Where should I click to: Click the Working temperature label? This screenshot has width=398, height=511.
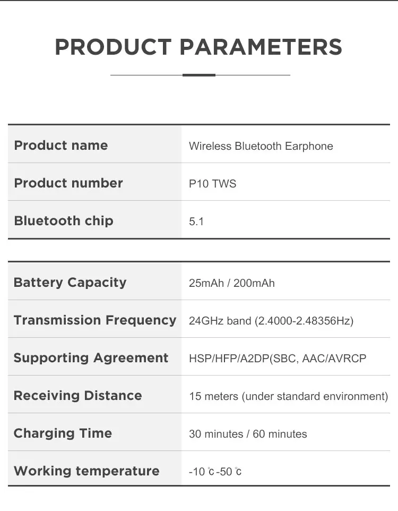[86, 471]
